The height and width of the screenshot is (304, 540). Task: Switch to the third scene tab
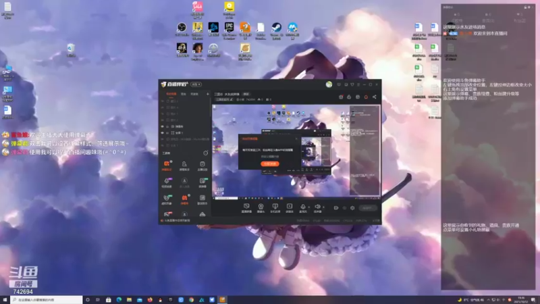point(194,94)
